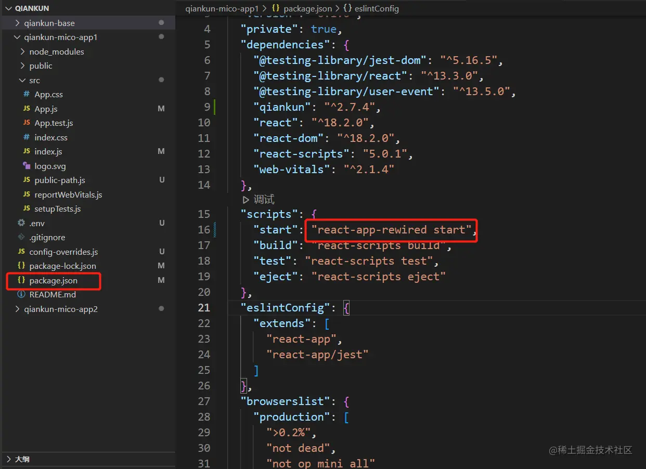Open README.md file
This screenshot has width=646, height=469.
point(53,294)
